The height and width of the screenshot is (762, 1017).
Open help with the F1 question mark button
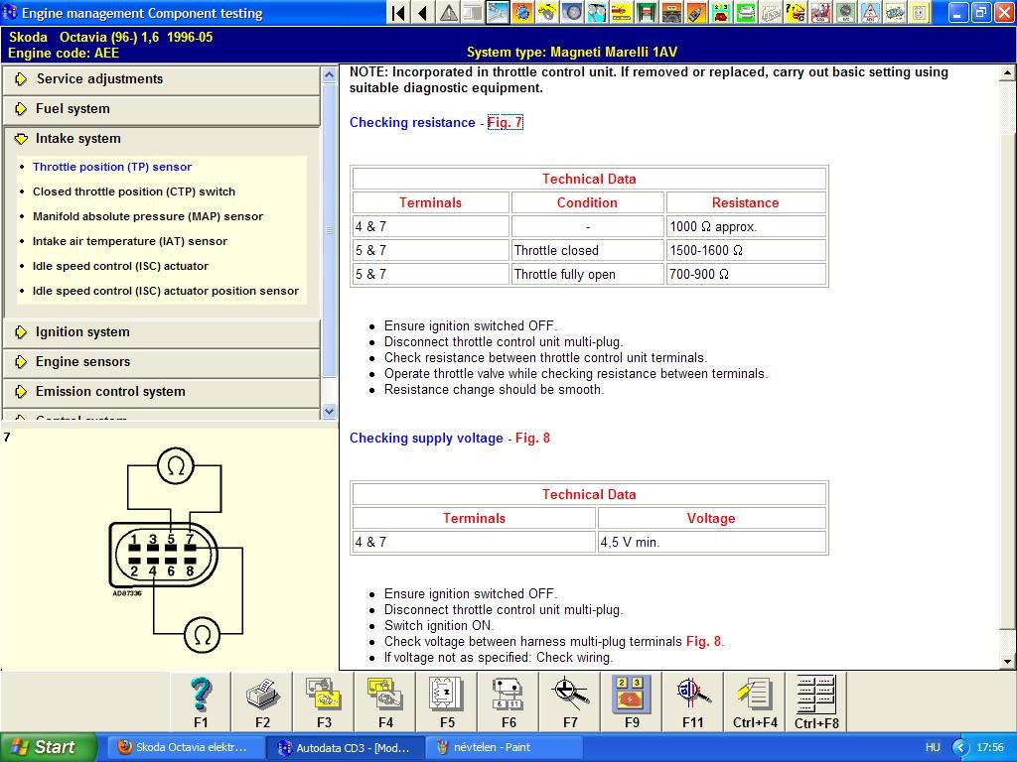(x=201, y=702)
